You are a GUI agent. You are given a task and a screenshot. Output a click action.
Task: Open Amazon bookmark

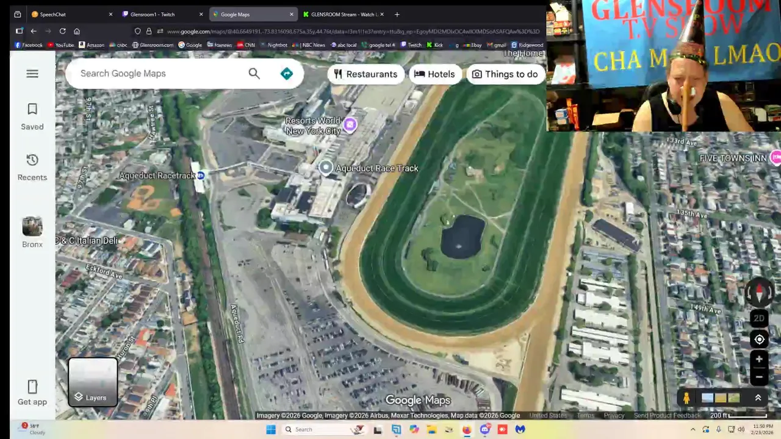coord(91,45)
